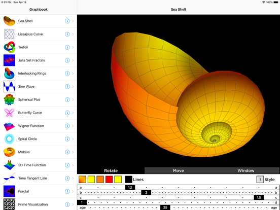Switch to the Rotate tab
280x210 pixels.
click(111, 170)
